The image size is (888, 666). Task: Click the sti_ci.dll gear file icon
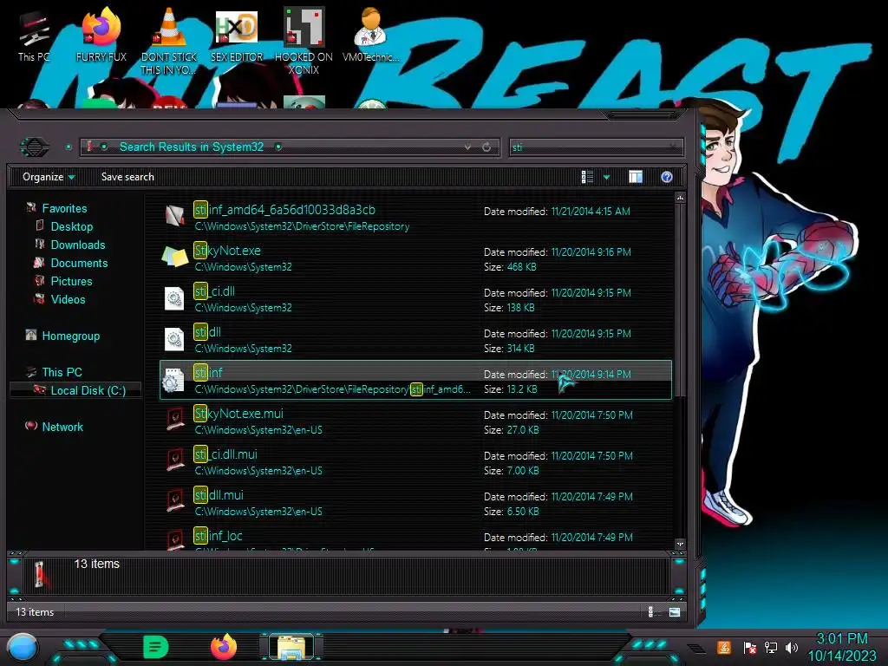point(174,298)
